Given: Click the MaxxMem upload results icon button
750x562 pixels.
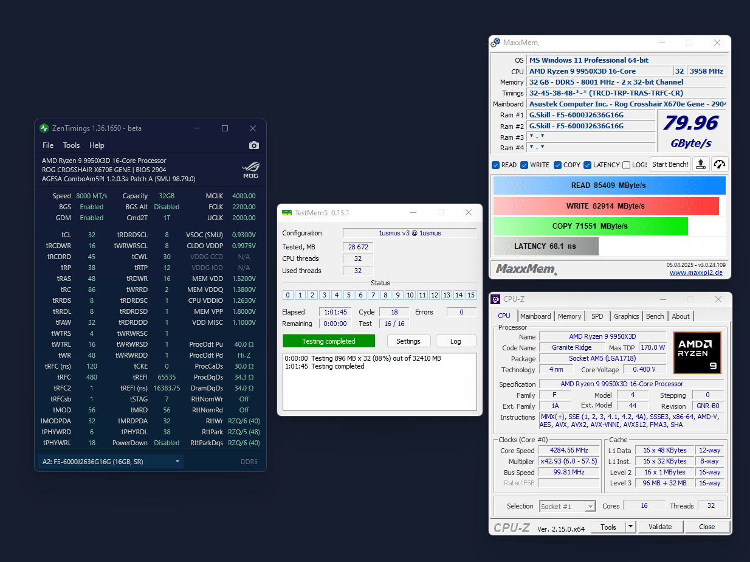Looking at the screenshot, I should pos(701,164).
